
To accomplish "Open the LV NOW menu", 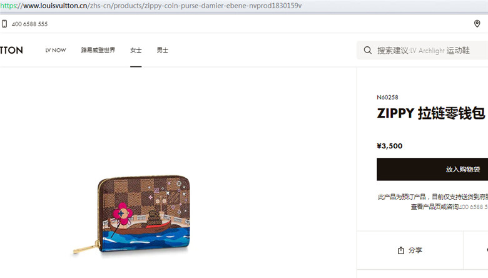I will pyautogui.click(x=56, y=50).
